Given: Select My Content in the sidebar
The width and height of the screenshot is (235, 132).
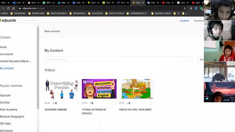Looking at the screenshot, I should pyautogui.click(x=7, y=68).
